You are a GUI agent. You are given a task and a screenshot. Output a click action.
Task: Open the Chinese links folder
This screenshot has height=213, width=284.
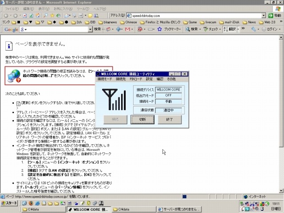[128, 22]
